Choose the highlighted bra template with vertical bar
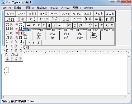 (x=21, y=33)
